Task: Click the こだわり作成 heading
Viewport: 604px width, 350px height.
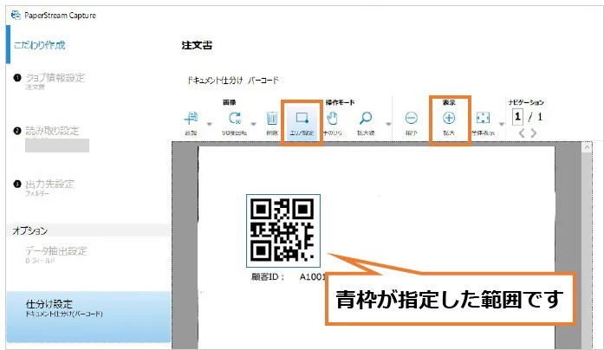Action: pyautogui.click(x=40, y=45)
